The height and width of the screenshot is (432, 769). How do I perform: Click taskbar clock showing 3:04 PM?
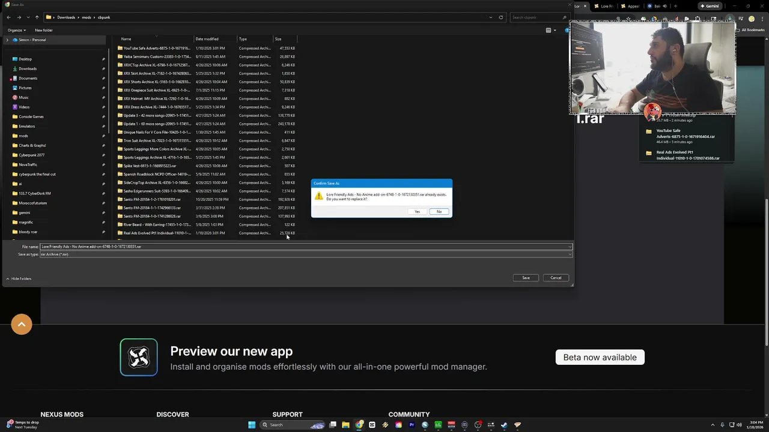pyautogui.click(x=756, y=425)
